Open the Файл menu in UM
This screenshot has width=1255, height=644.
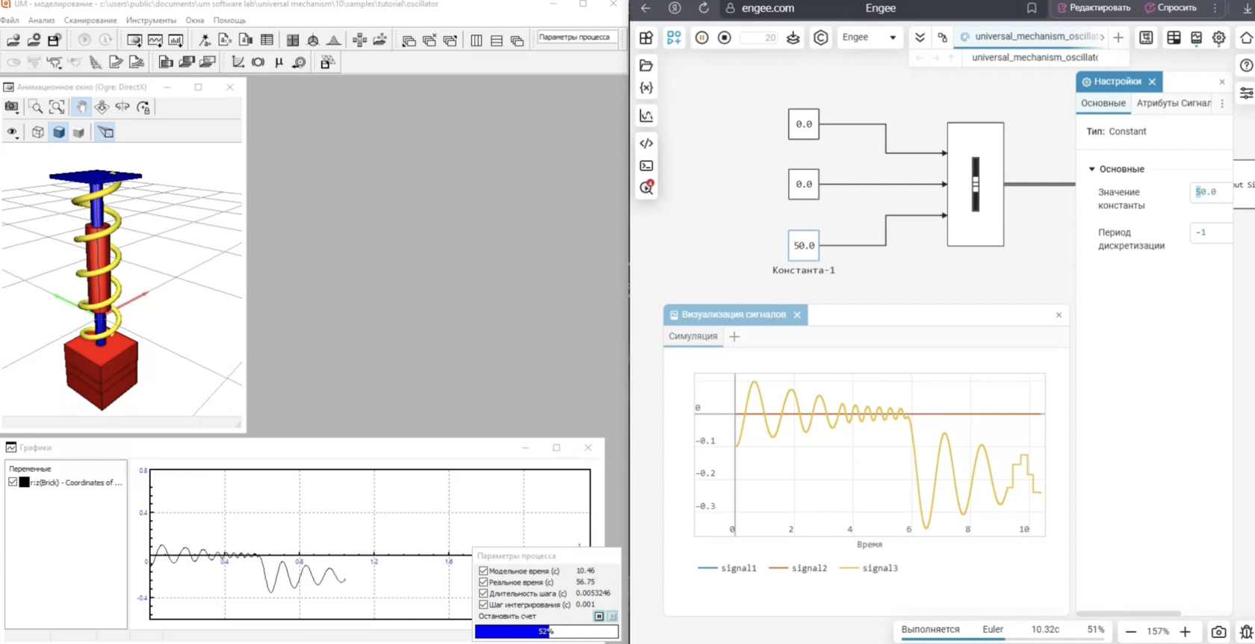pyautogui.click(x=10, y=20)
